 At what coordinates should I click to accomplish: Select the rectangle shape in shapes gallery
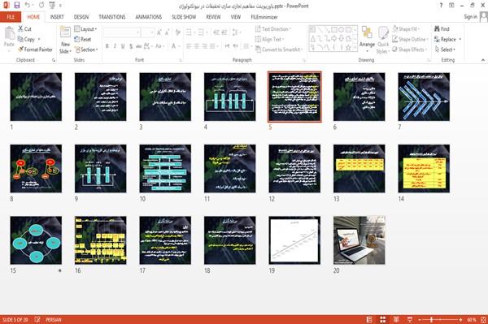tap(334, 30)
